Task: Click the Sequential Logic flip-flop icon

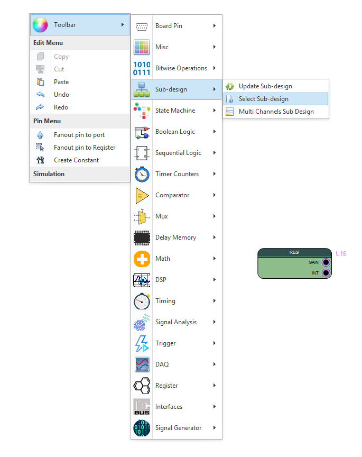Action: coord(142,153)
